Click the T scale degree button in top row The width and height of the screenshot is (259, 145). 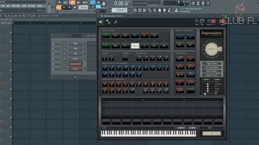pos(106,35)
